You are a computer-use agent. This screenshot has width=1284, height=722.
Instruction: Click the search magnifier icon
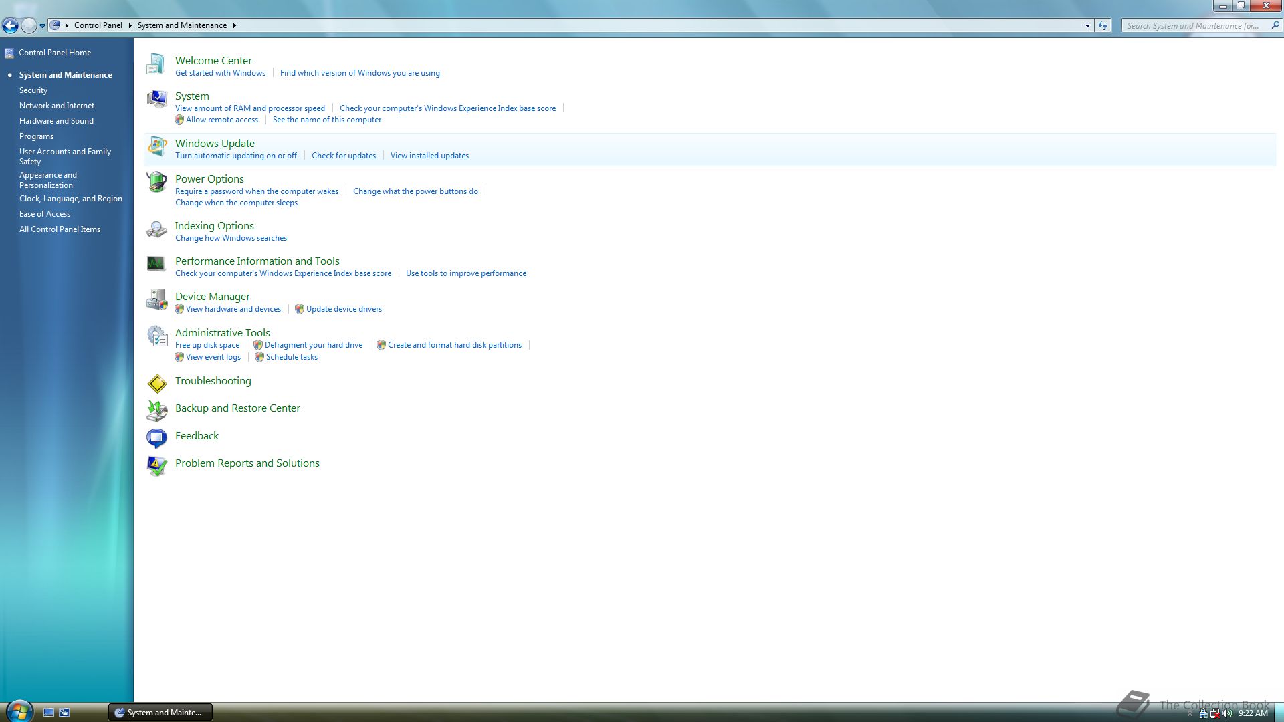click(x=1275, y=25)
